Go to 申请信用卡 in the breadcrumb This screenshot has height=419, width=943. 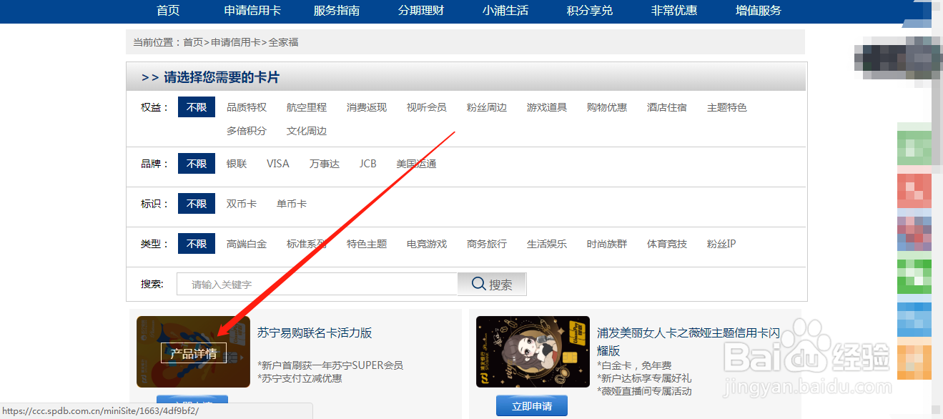236,42
